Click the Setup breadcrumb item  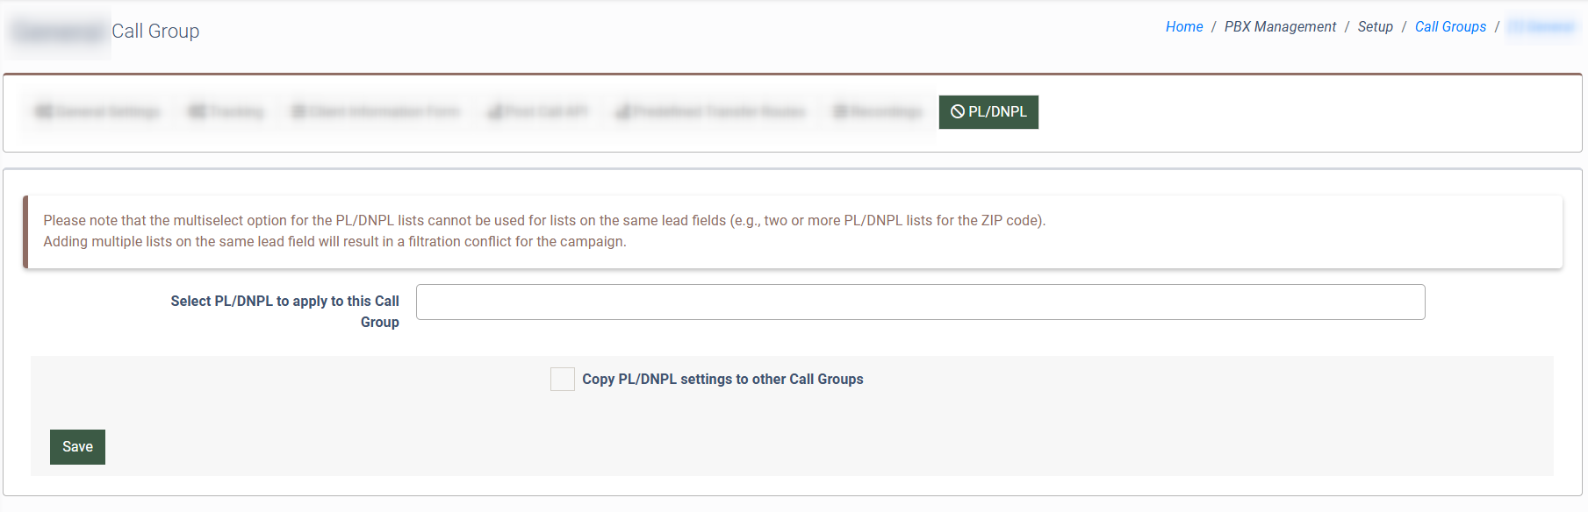[x=1375, y=27]
